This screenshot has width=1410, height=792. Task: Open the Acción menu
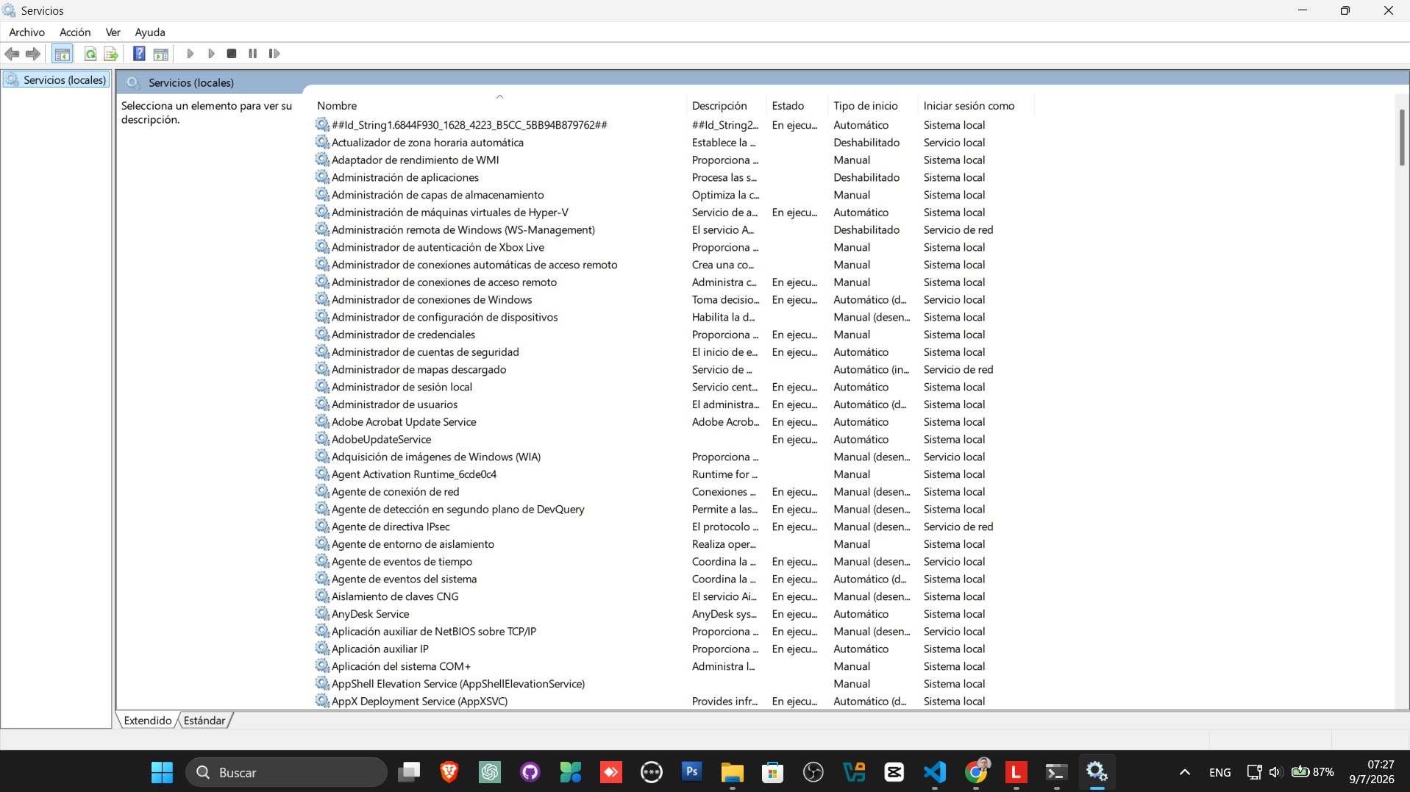(75, 32)
